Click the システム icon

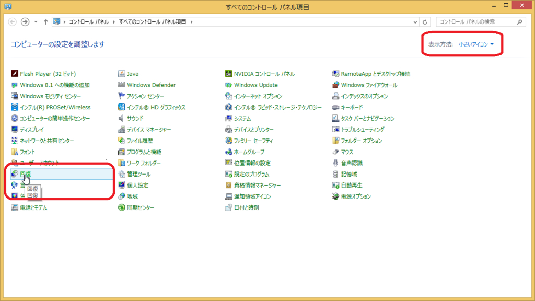pos(229,119)
